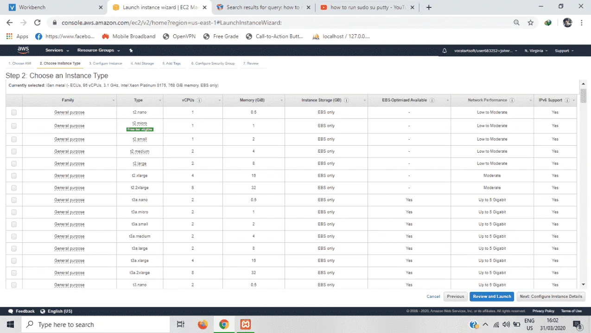Open the Chrome profile avatar
The height and width of the screenshot is (333, 591).
567,23
